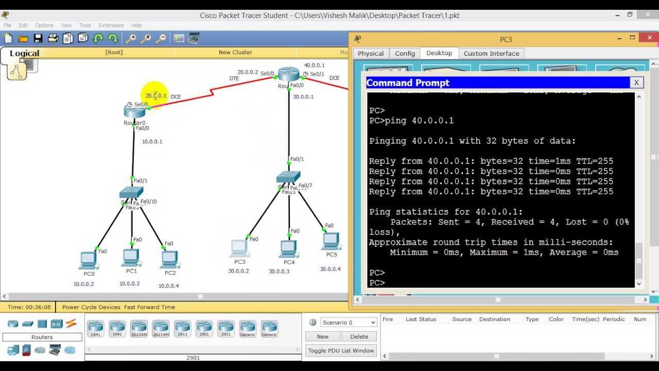Pick the 2901 router model
Viewport: 659px width, 371px height.
(204, 328)
